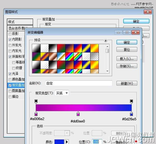Click the 复位 reset button
156x144 pixels.
tap(127, 49)
